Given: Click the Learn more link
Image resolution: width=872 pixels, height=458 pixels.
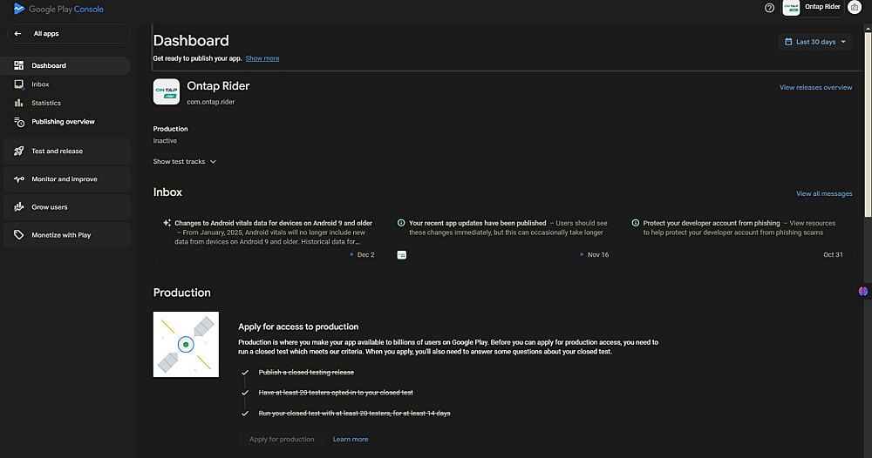Looking at the screenshot, I should coord(351,440).
